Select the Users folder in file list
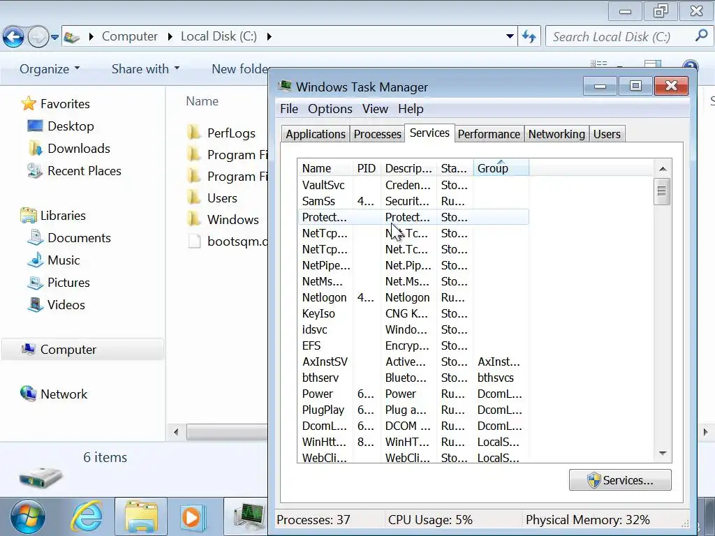 222,198
